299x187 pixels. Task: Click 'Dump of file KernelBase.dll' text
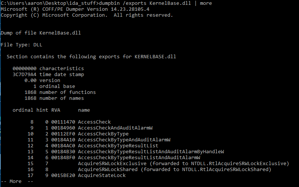point(41,33)
